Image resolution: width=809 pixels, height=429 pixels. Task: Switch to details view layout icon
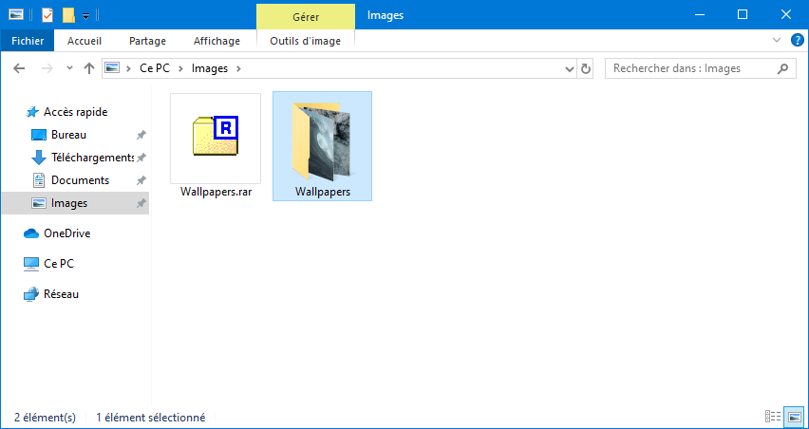(x=772, y=416)
